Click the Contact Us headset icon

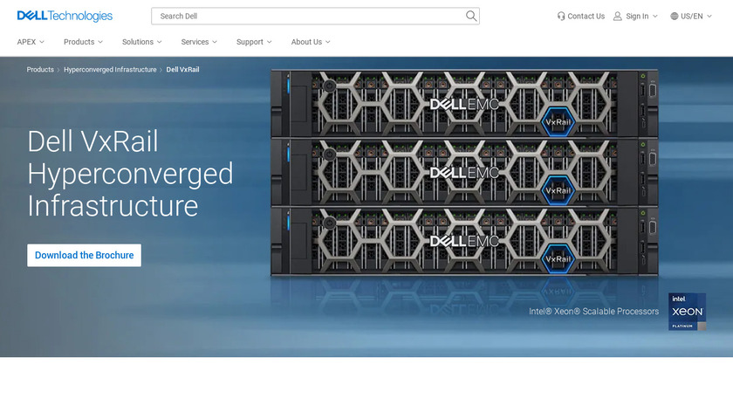pos(561,16)
